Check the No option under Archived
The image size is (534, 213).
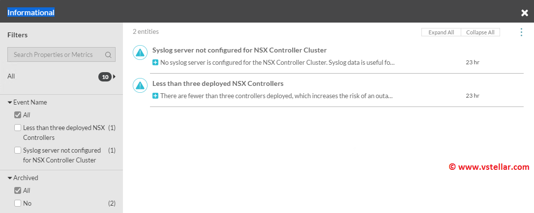18,203
